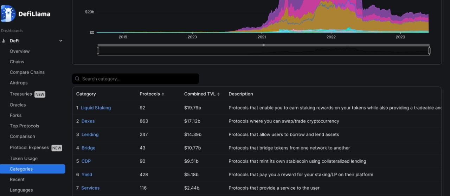The height and width of the screenshot is (196, 450).
Task: Collapse the DeFi sidebar section chevron
Action: coord(61,41)
